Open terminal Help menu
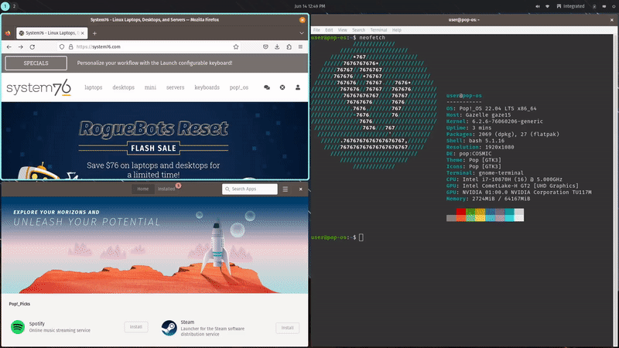The height and width of the screenshot is (348, 619). (396, 30)
